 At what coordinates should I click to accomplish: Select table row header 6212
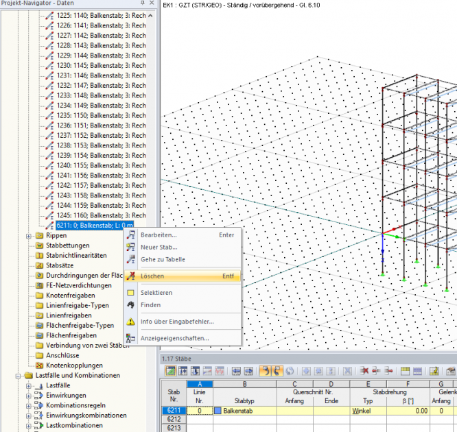[x=174, y=419]
